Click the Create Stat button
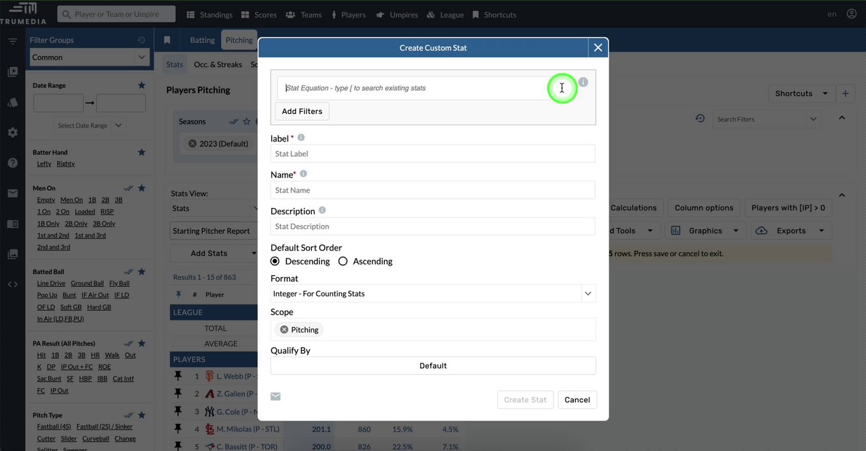 point(525,400)
